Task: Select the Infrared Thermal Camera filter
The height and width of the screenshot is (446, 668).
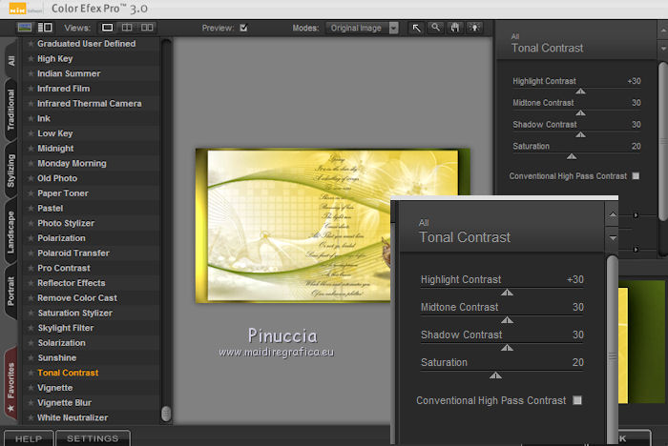Action: (x=89, y=104)
